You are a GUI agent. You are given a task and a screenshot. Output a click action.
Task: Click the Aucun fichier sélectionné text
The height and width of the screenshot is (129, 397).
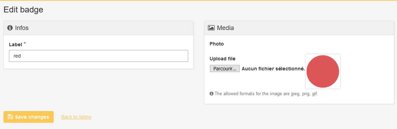[x=273, y=69]
